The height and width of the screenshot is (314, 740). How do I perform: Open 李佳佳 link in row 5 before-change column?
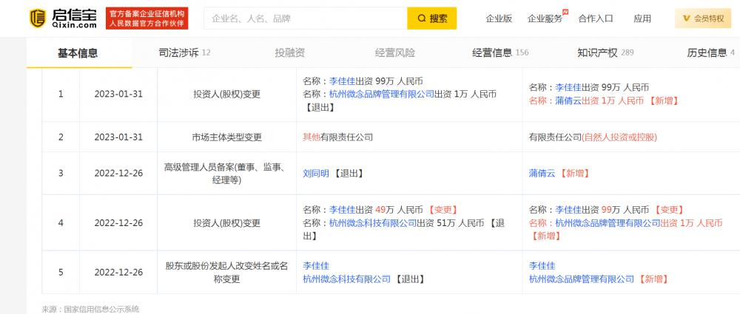[x=316, y=266]
